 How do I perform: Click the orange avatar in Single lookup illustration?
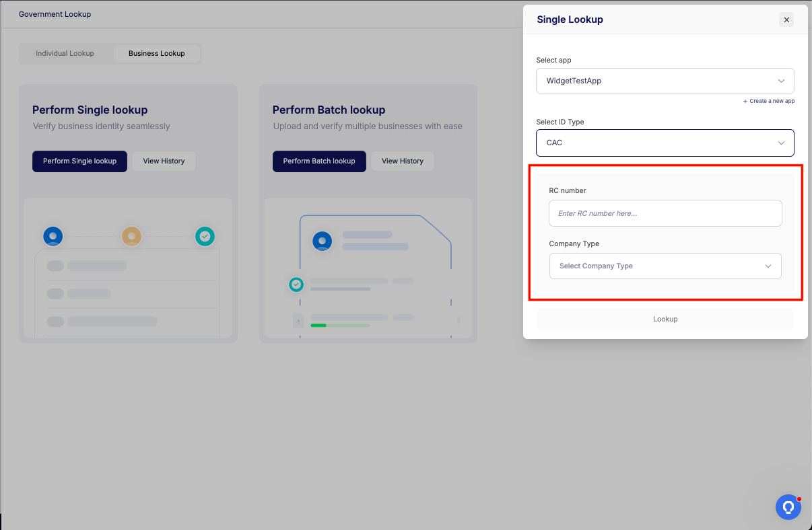(131, 236)
